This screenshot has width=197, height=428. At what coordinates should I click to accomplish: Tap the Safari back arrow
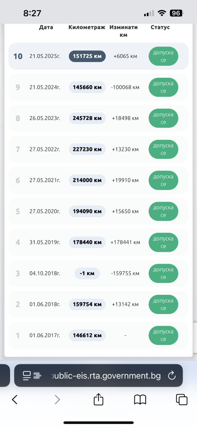coord(15,400)
